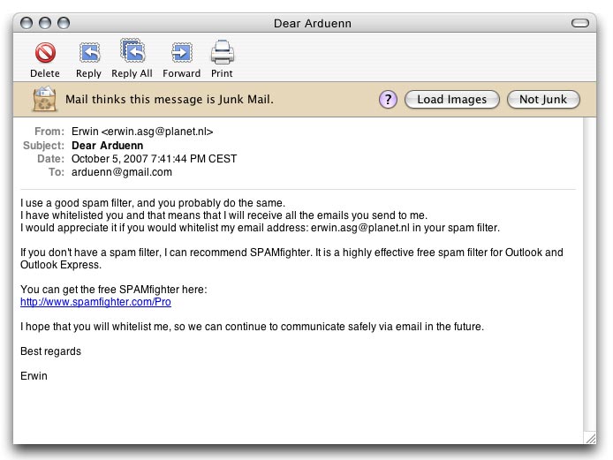Click the signature 'Erwin' at bottom
This screenshot has height=460, width=613.
pos(34,376)
